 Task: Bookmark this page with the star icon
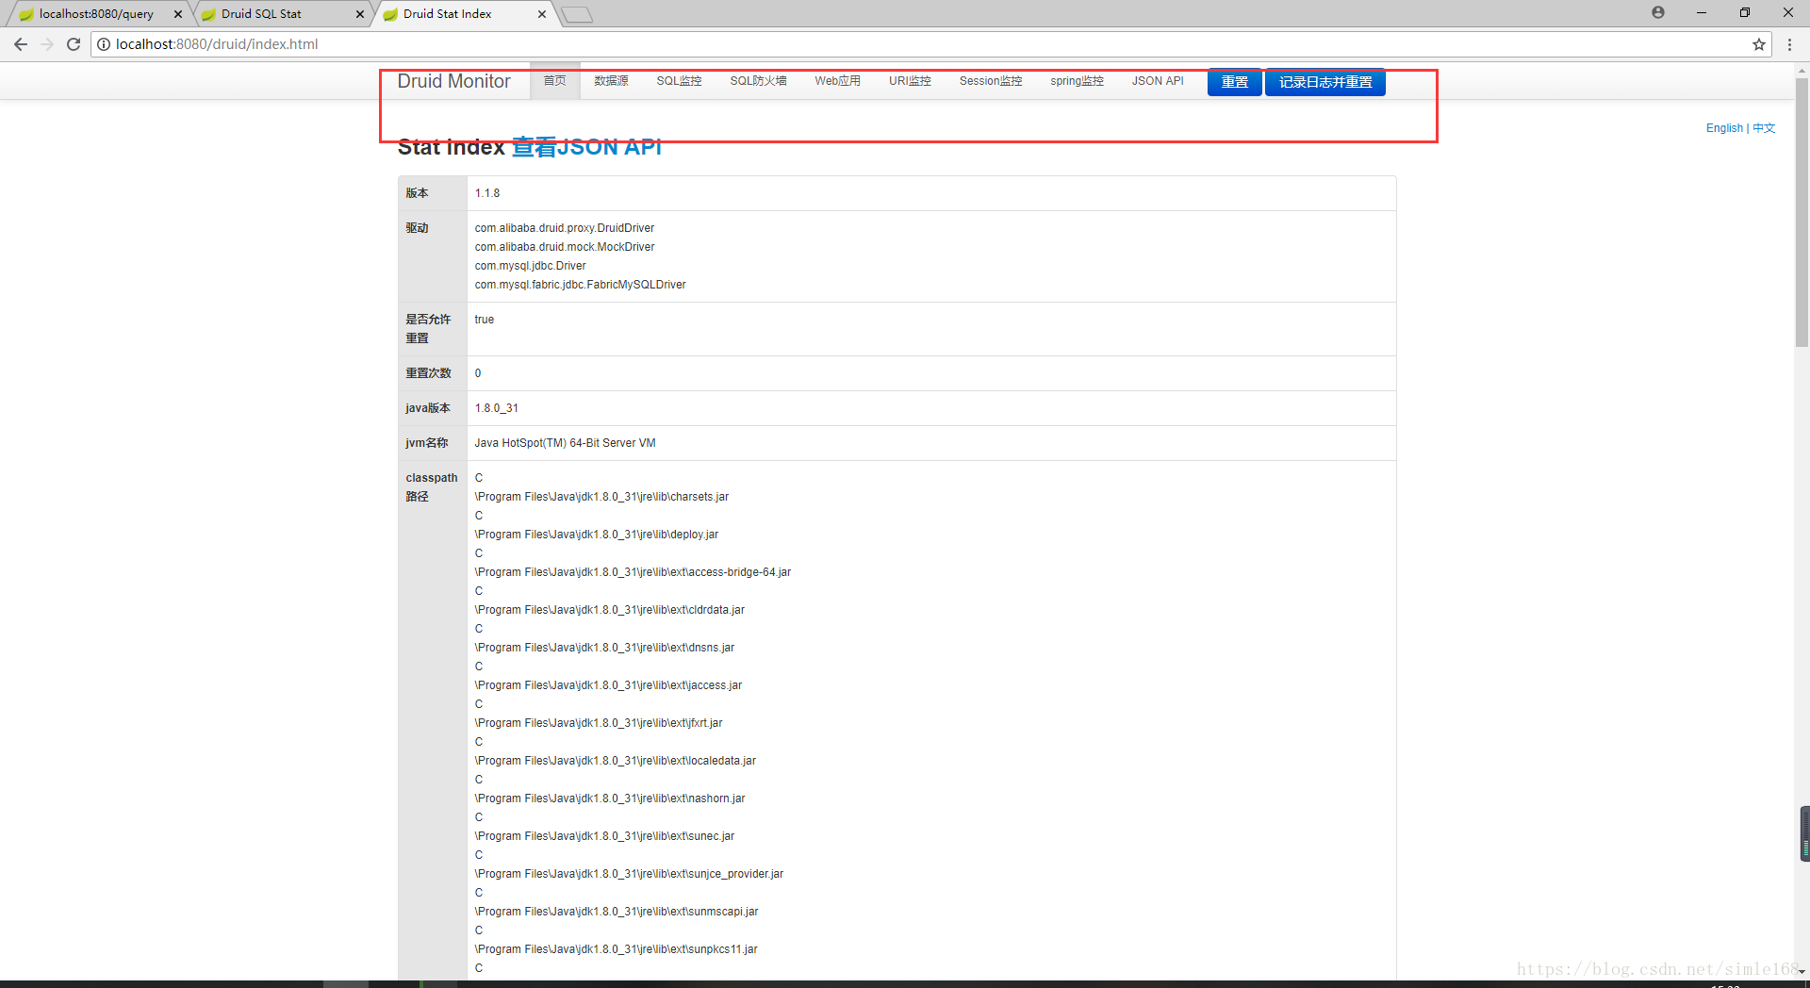(1759, 44)
